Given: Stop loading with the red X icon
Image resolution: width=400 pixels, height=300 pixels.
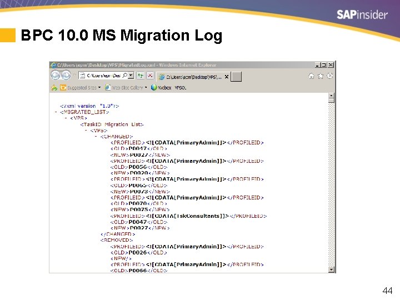Looking at the screenshot, I should click(x=150, y=75).
